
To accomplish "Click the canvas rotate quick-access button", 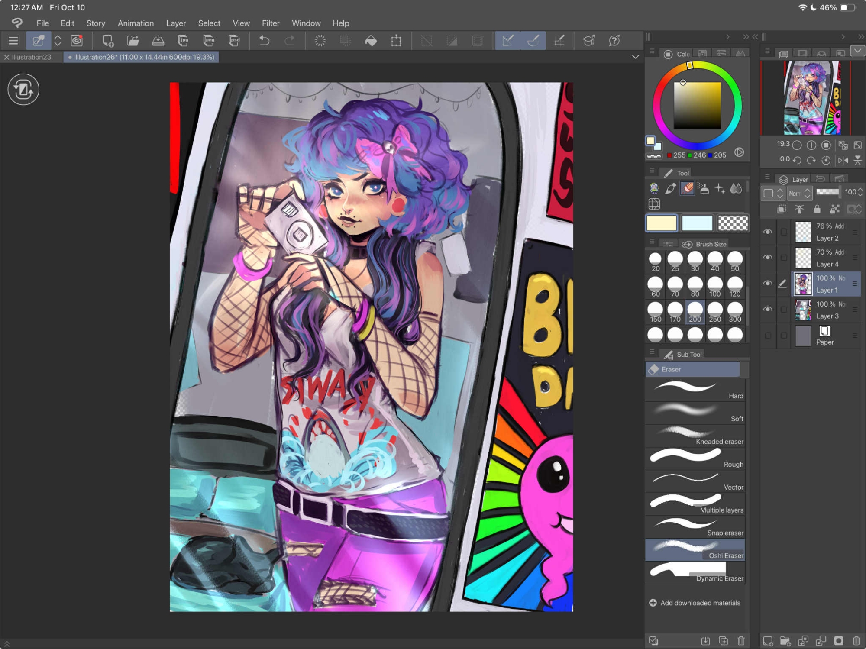I will pos(23,90).
